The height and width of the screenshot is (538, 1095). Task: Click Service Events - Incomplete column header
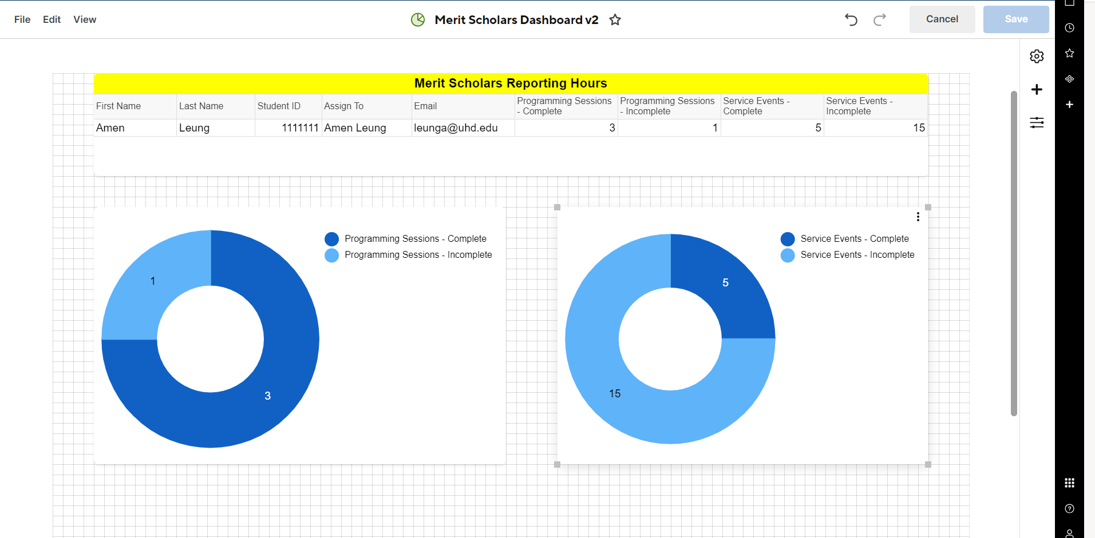click(x=875, y=106)
